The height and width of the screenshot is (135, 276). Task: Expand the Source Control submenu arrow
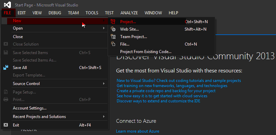click(104, 83)
